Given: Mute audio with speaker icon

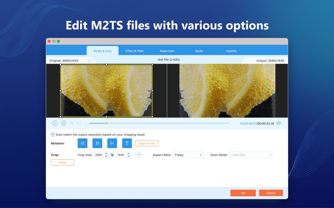Looking at the screenshot, I should coord(278,123).
